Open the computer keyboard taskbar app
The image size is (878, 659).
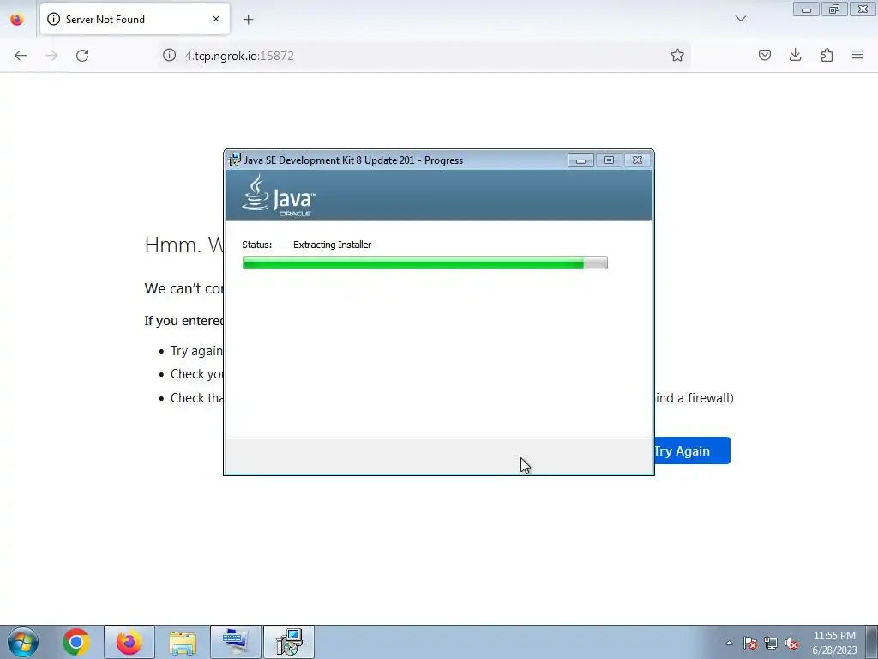click(236, 642)
